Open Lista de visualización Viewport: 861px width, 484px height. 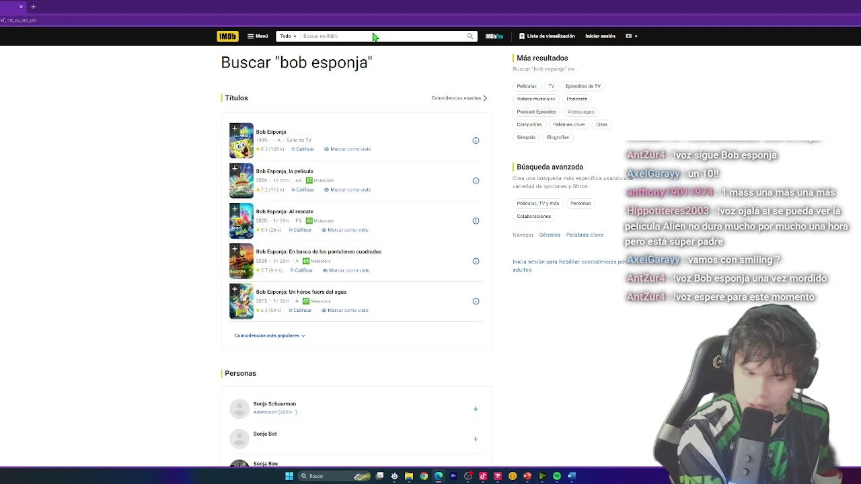pos(547,36)
